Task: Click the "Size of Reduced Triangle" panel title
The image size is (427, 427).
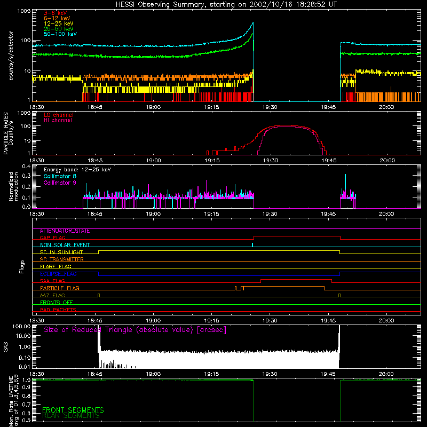Action: click(135, 330)
